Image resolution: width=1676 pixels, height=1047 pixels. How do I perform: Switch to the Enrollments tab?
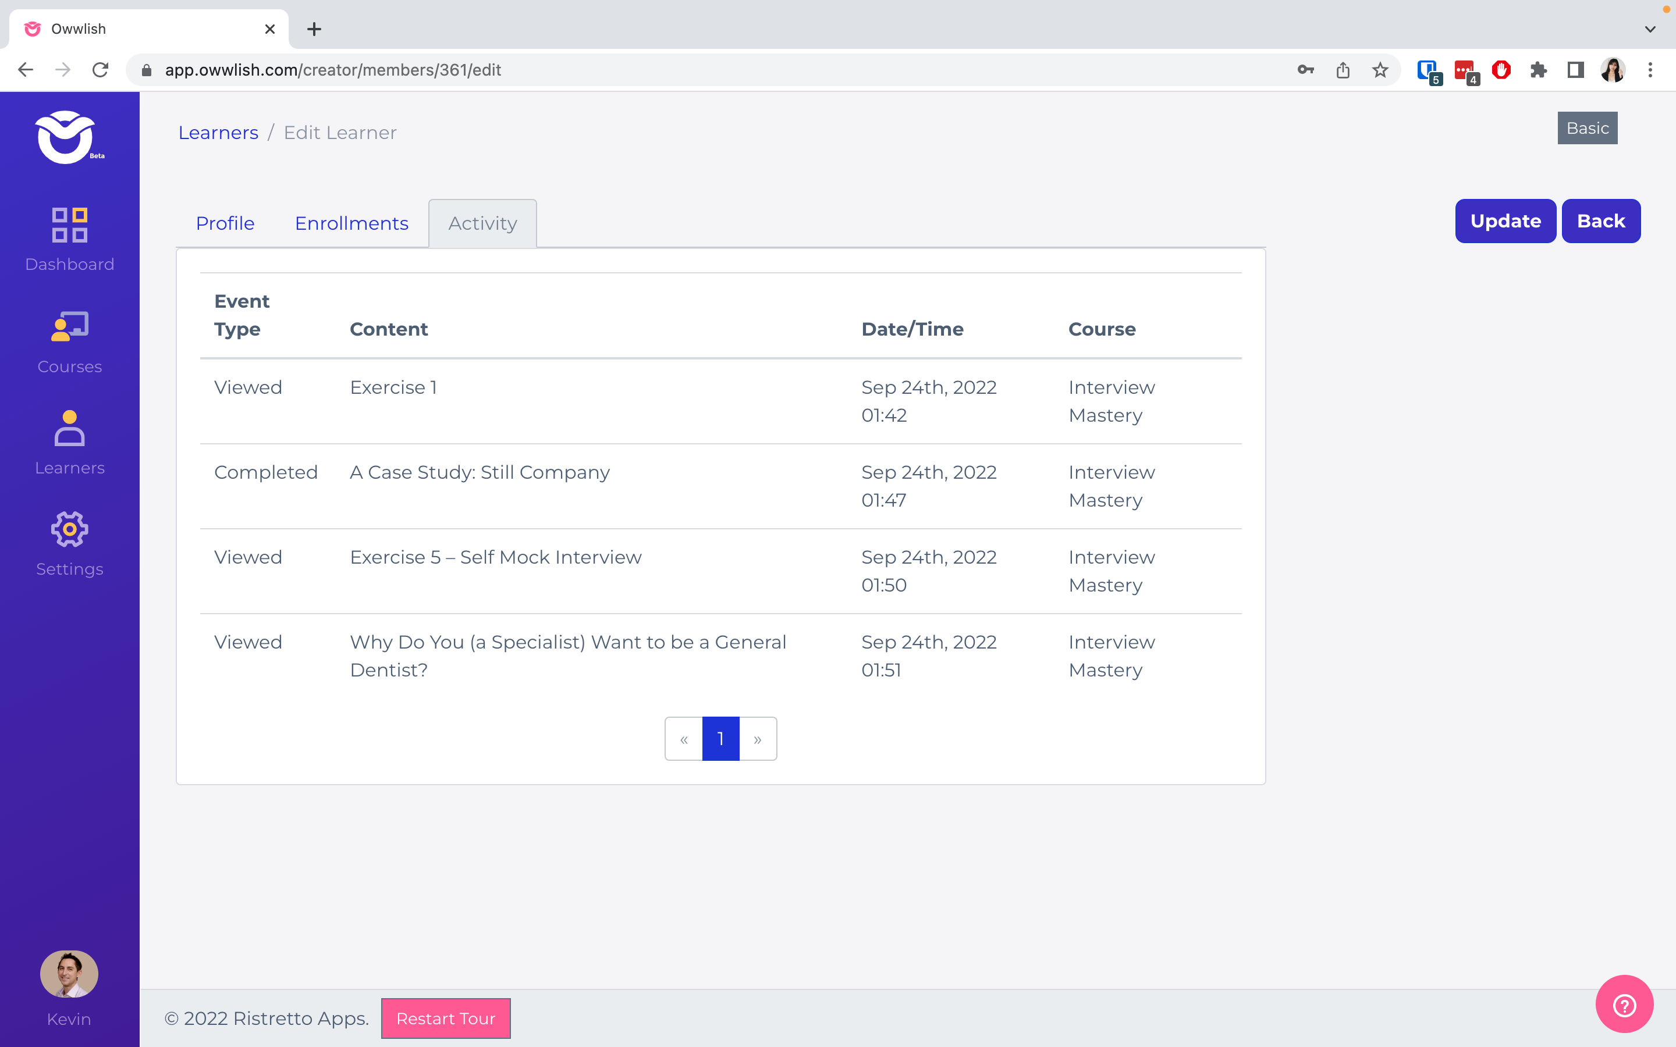pyautogui.click(x=351, y=223)
